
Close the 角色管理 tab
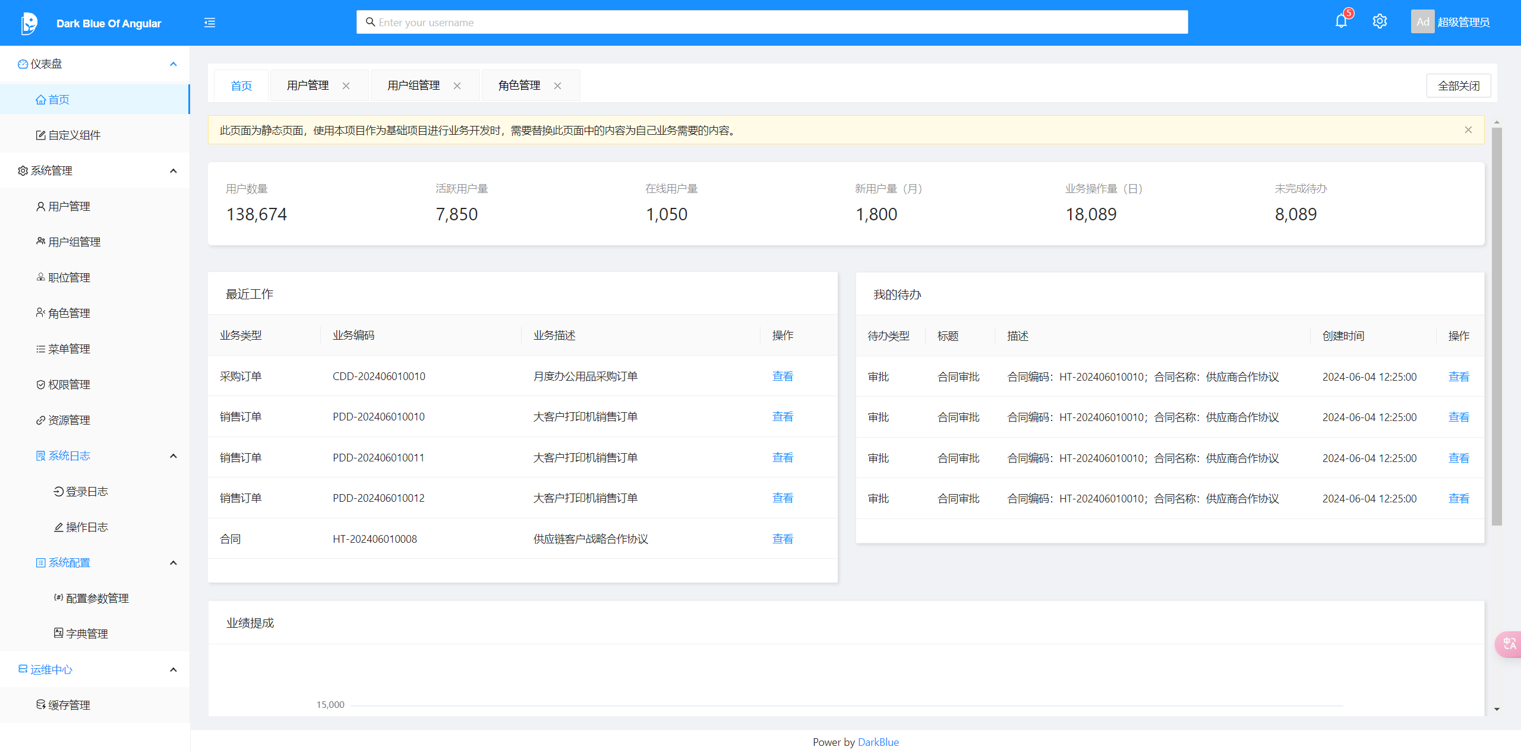[557, 86]
